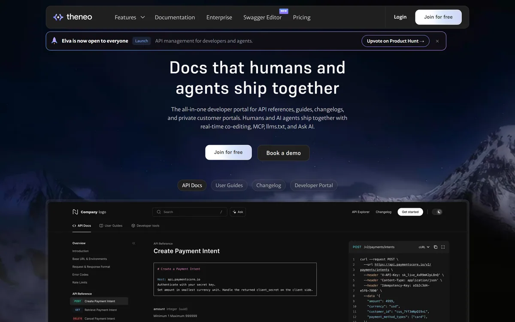
Task: Open Request & Response Format
Action: [91, 267]
